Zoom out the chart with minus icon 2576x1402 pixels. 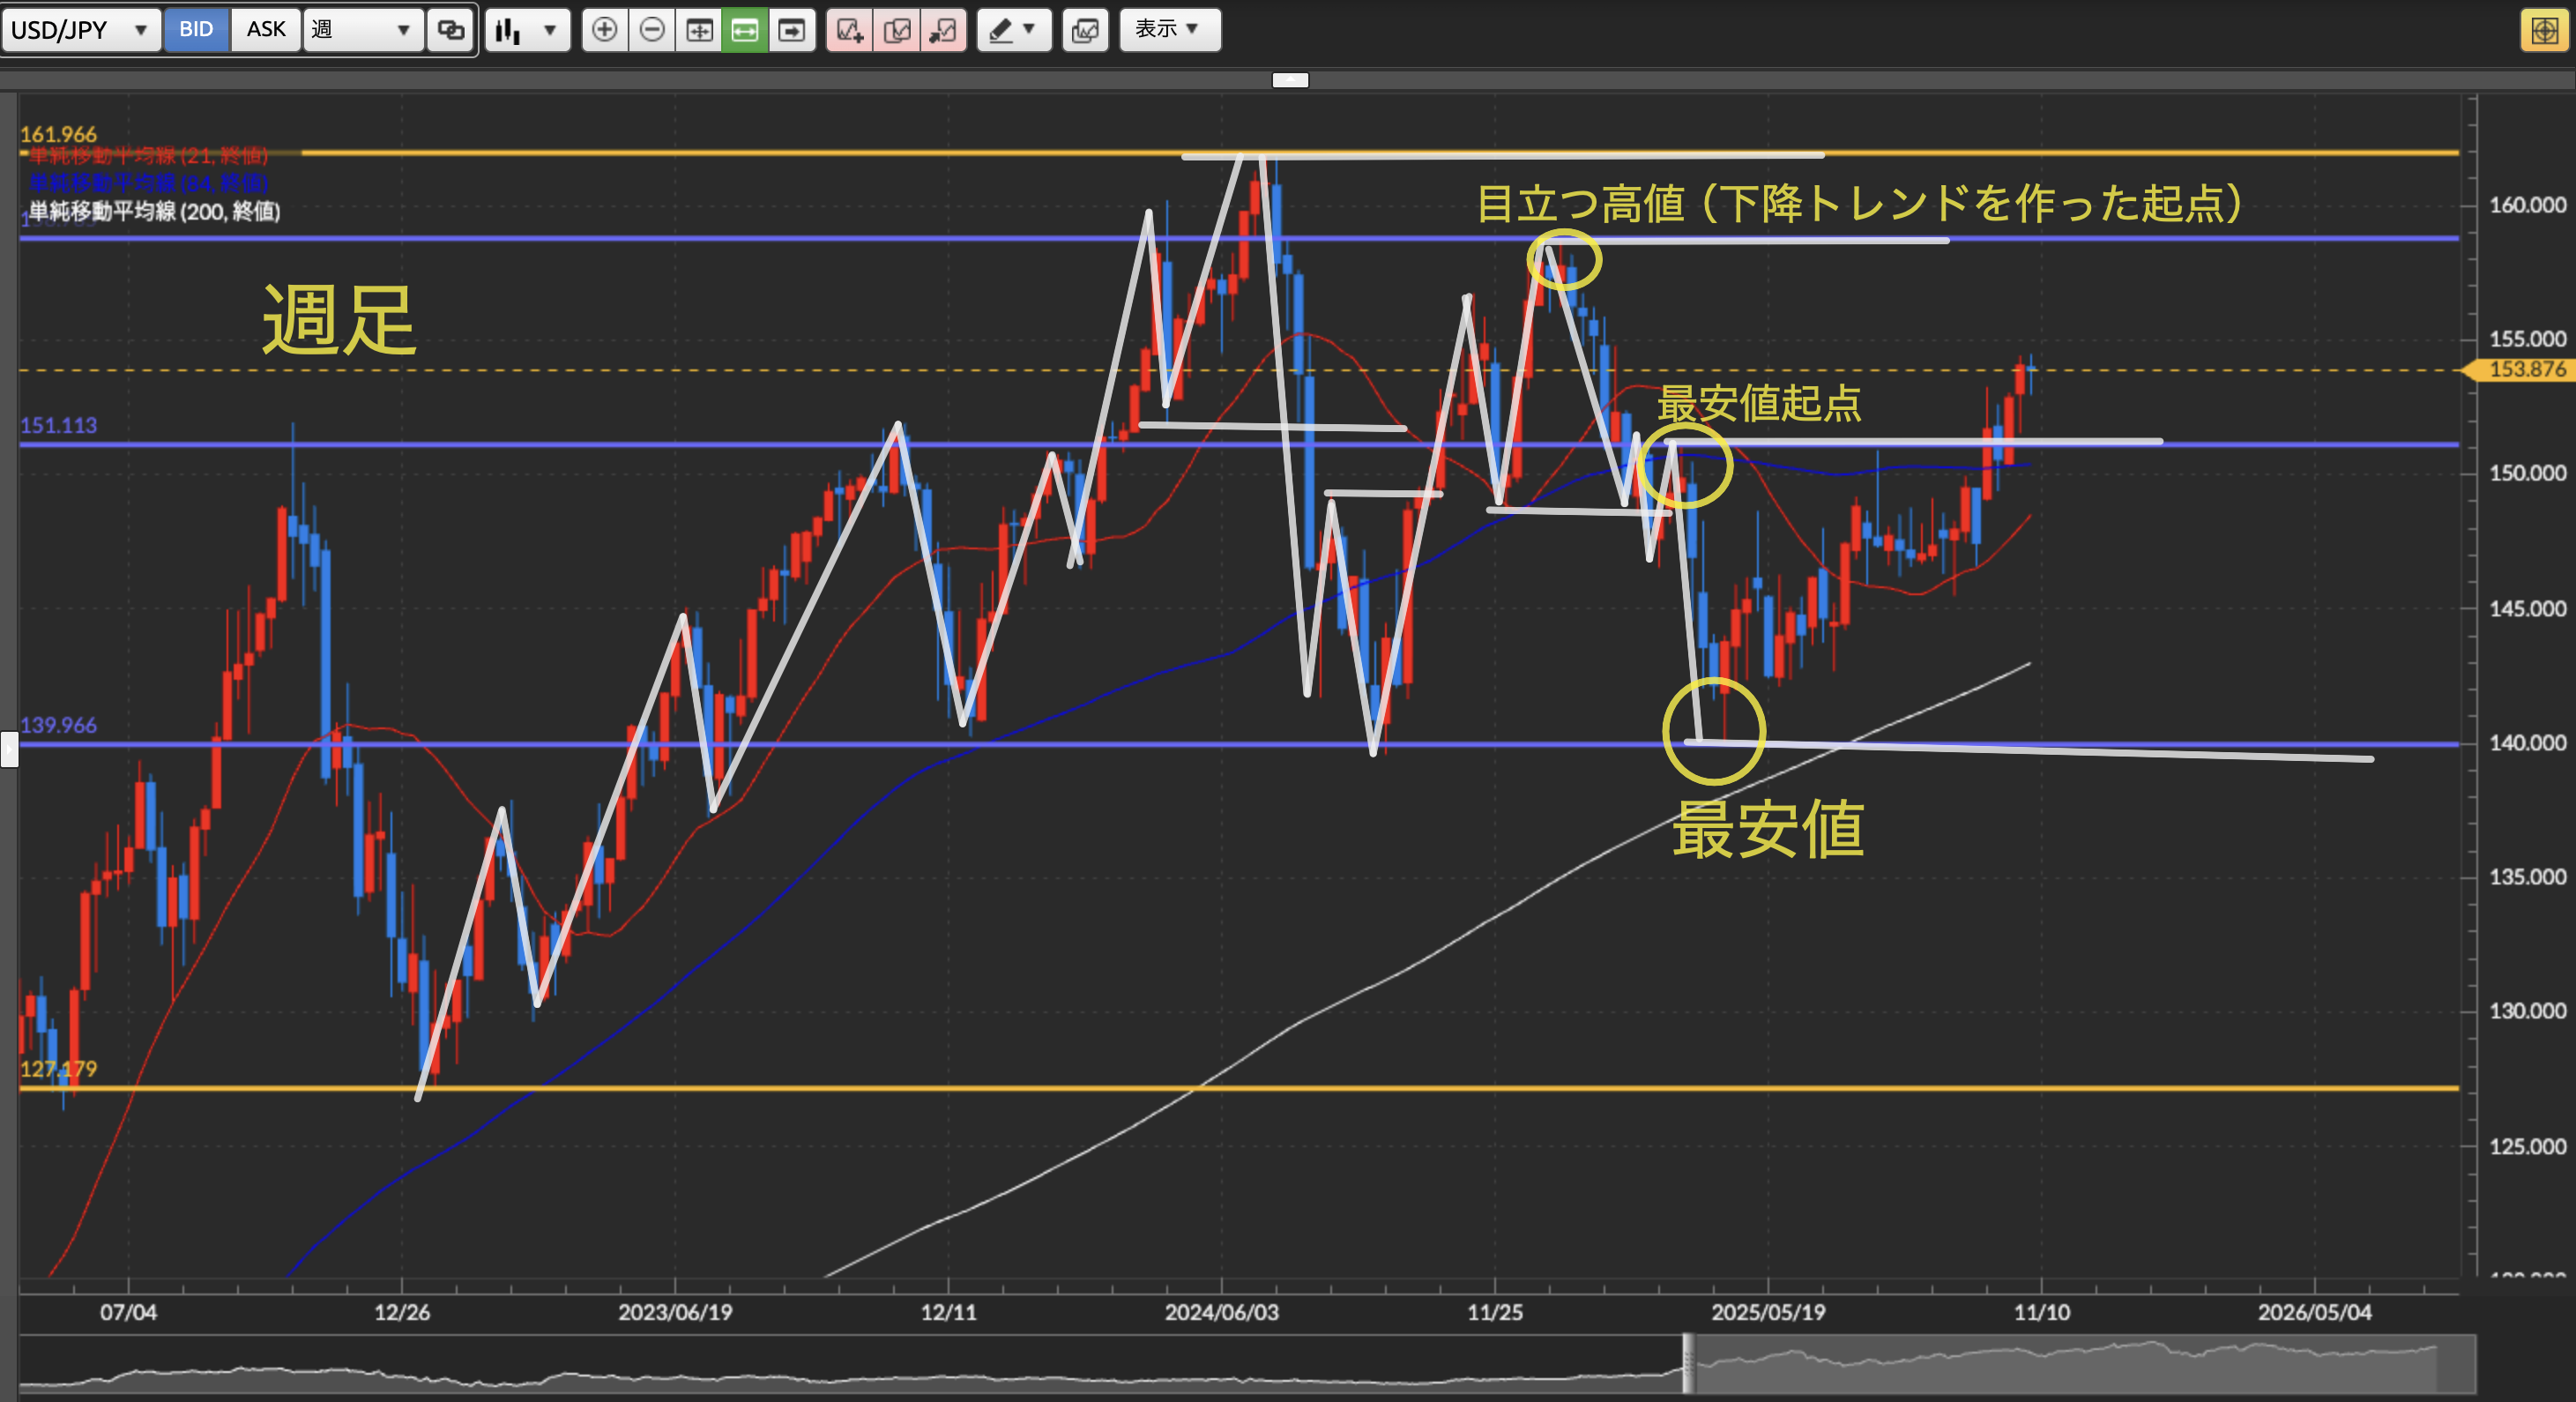[652, 30]
